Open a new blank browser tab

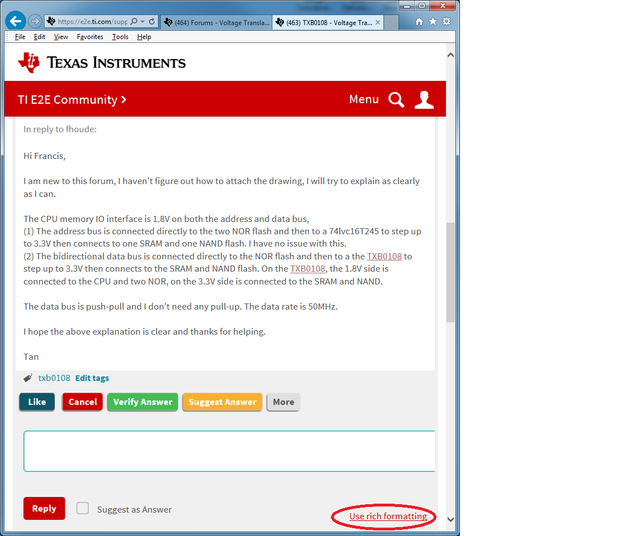[392, 22]
